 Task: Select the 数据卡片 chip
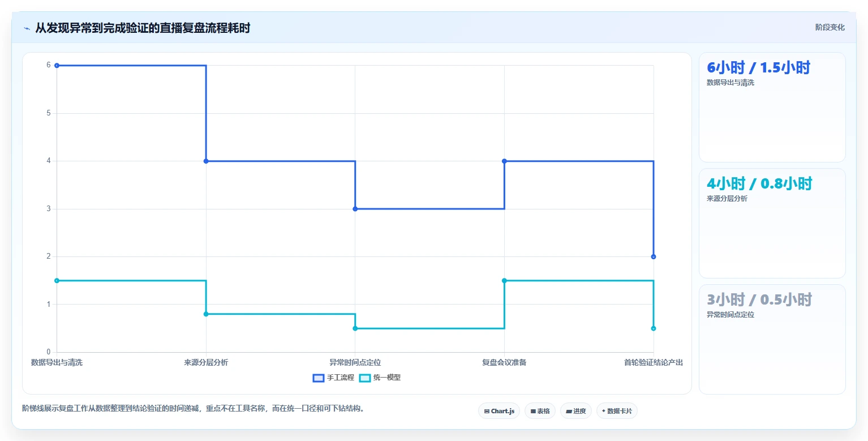617,411
